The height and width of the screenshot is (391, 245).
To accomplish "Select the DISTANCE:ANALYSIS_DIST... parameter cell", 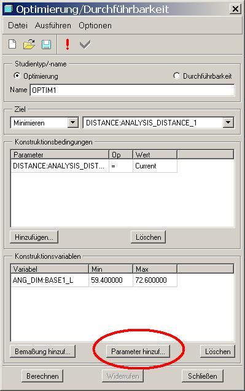I will pyautogui.click(x=60, y=166).
